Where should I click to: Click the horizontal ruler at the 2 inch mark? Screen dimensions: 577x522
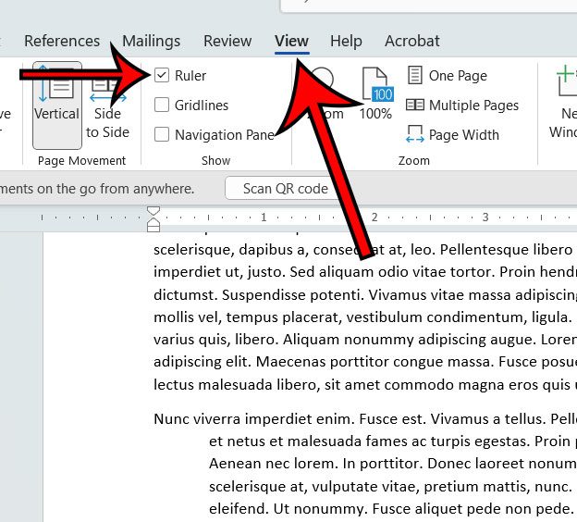[x=374, y=218]
